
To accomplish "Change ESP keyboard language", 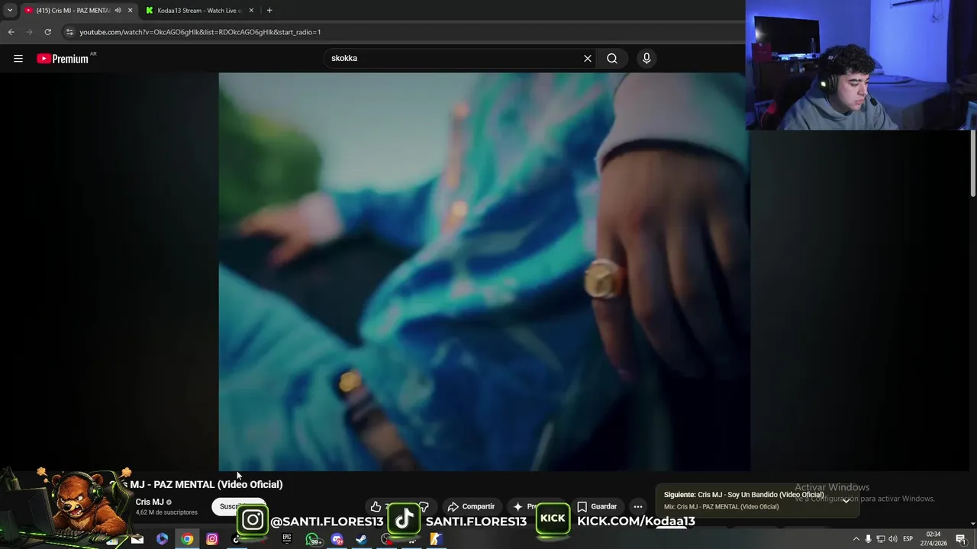I will pos(908,539).
